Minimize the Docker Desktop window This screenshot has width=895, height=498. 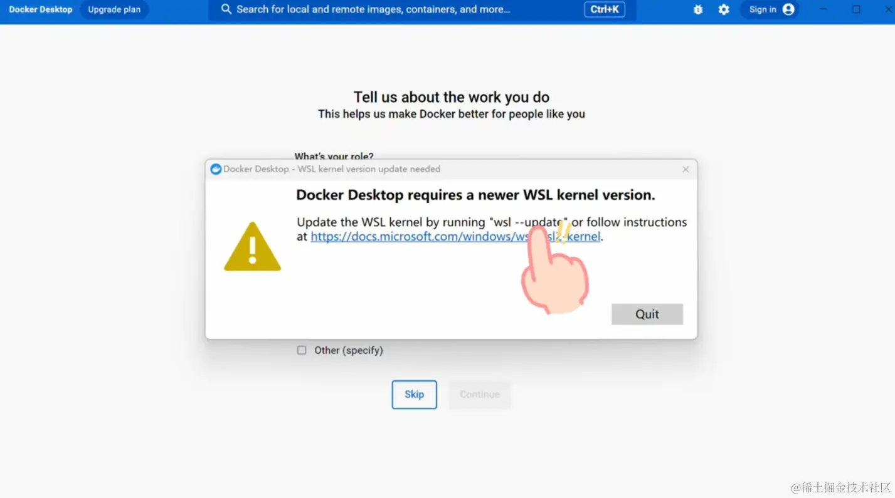[x=824, y=9]
